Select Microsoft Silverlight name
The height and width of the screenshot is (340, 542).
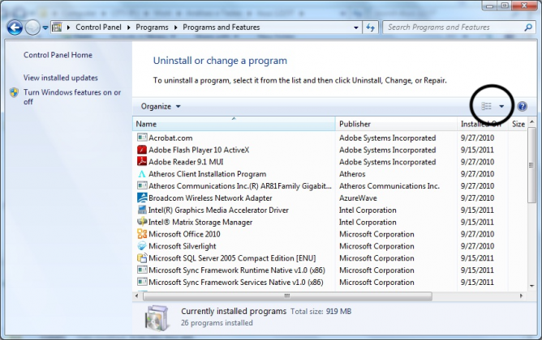pos(183,246)
